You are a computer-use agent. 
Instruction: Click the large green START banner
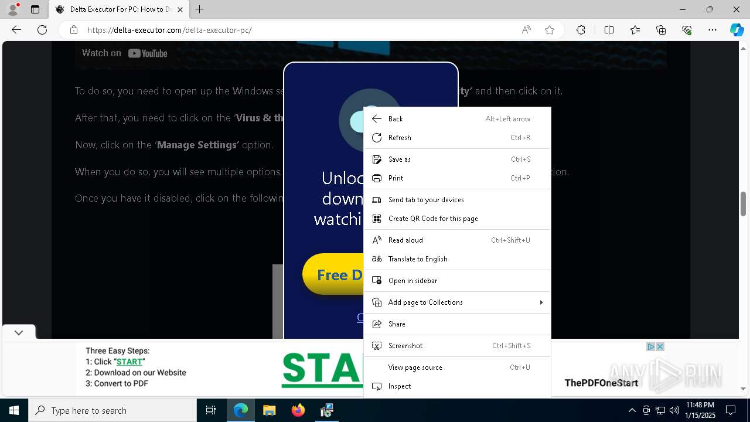pos(323,369)
